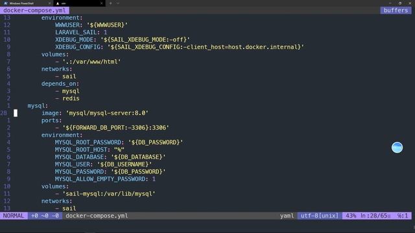415x233 pixels.
Task: Click the block cursor on line 28
Action: pos(16,113)
